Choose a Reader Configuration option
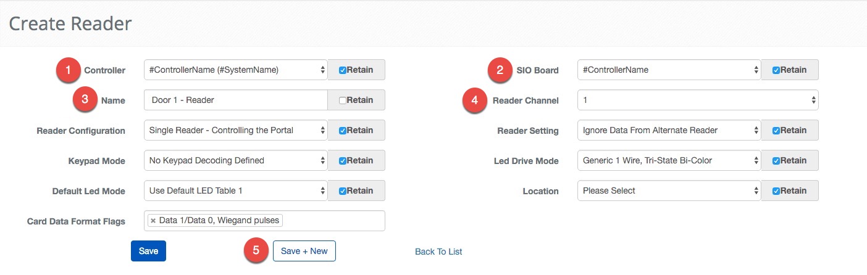The image size is (867, 275). point(235,130)
